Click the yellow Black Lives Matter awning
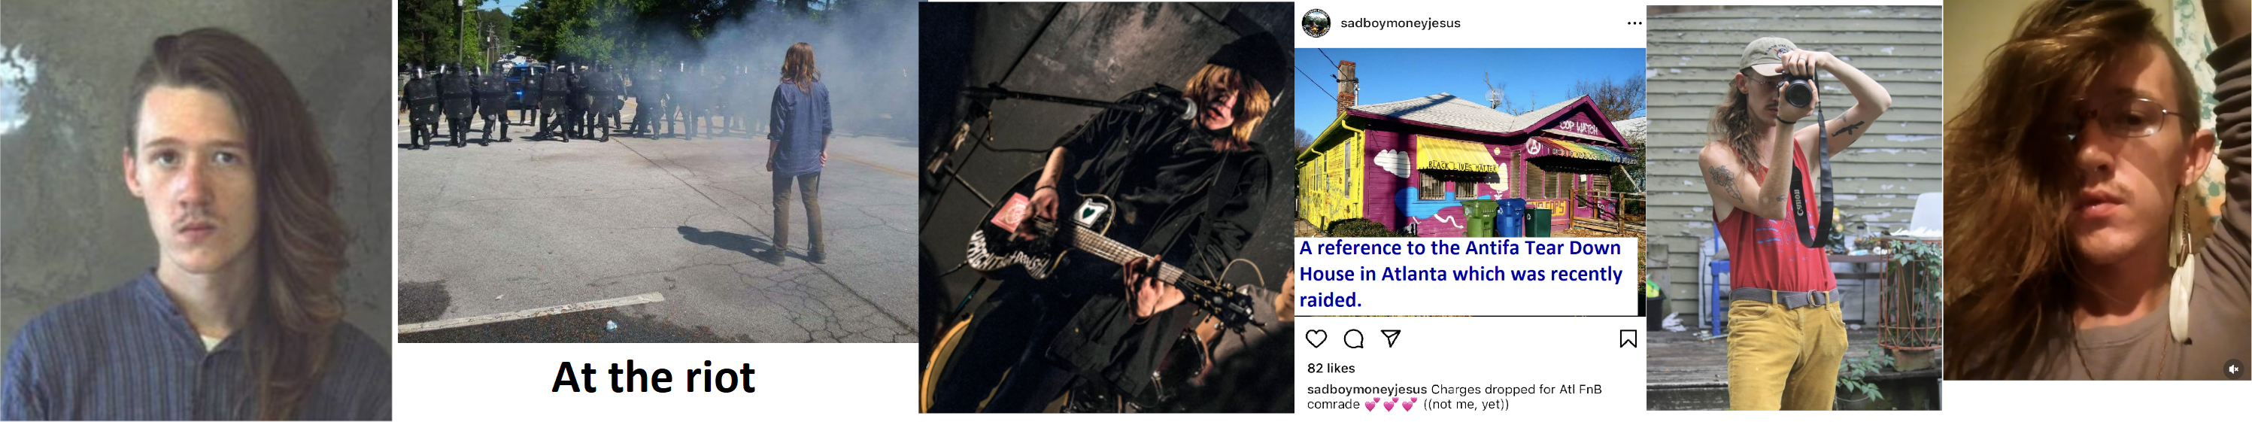The height and width of the screenshot is (422, 2252). tap(1456, 153)
